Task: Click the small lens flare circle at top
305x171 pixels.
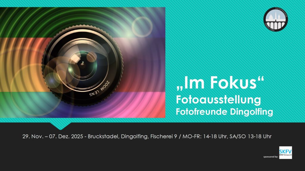Action: point(142,27)
